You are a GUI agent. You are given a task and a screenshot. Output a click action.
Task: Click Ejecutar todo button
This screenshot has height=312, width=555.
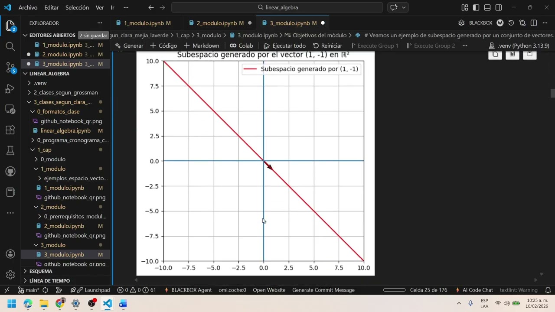click(x=284, y=45)
